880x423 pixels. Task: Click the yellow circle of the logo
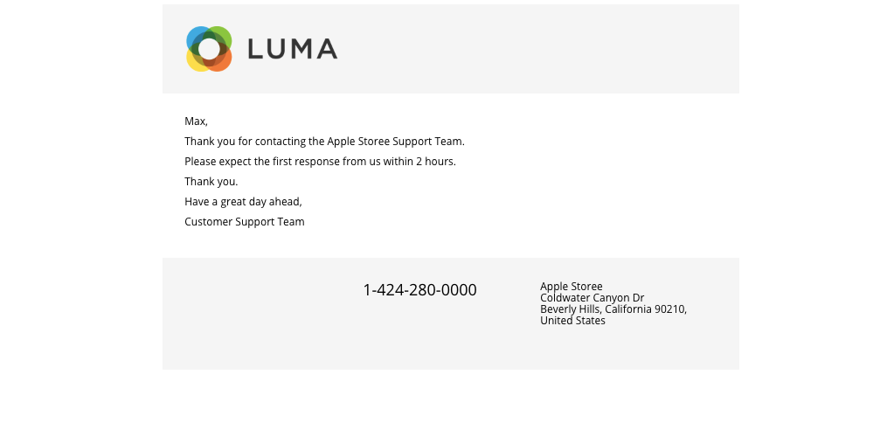point(196,62)
